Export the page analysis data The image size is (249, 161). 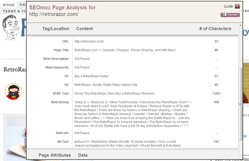pyautogui.click(x=230, y=15)
